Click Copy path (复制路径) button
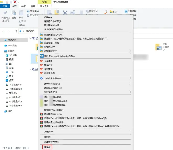173x150 pixels. [33, 11]
